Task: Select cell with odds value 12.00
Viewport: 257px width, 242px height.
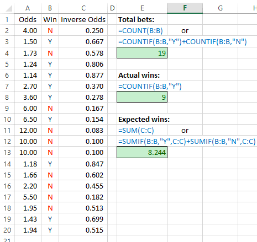Action: point(28,130)
